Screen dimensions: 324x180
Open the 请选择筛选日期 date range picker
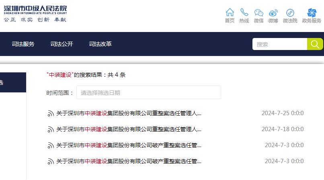coord(149,92)
